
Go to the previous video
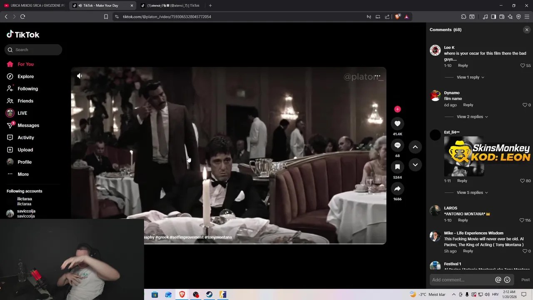coord(415,147)
